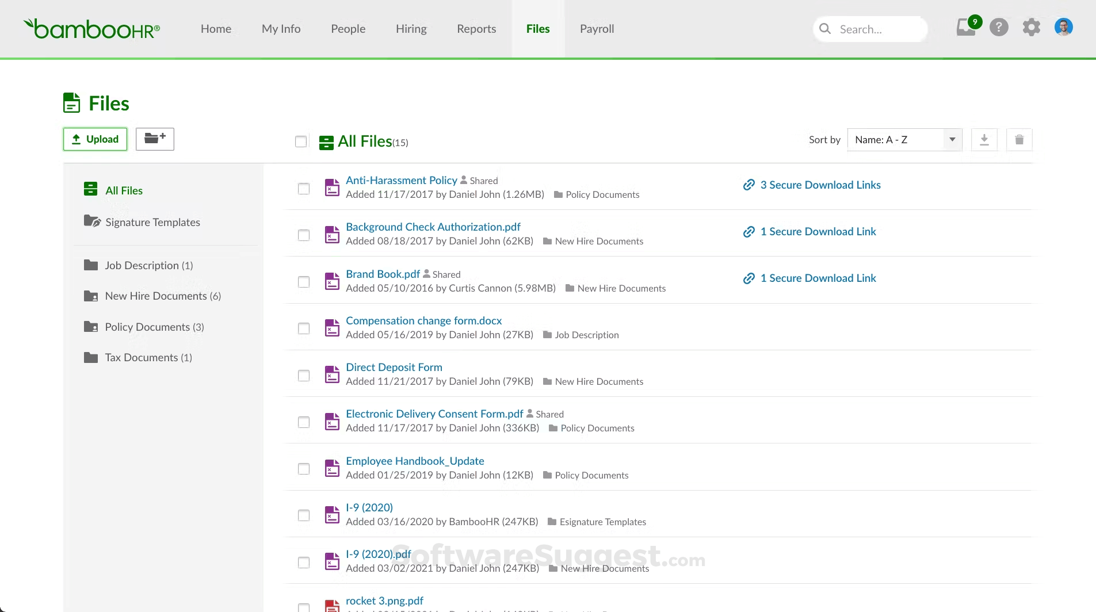Check the Direct Deposit Form checkbox
Image resolution: width=1096 pixels, height=612 pixels.
click(303, 375)
